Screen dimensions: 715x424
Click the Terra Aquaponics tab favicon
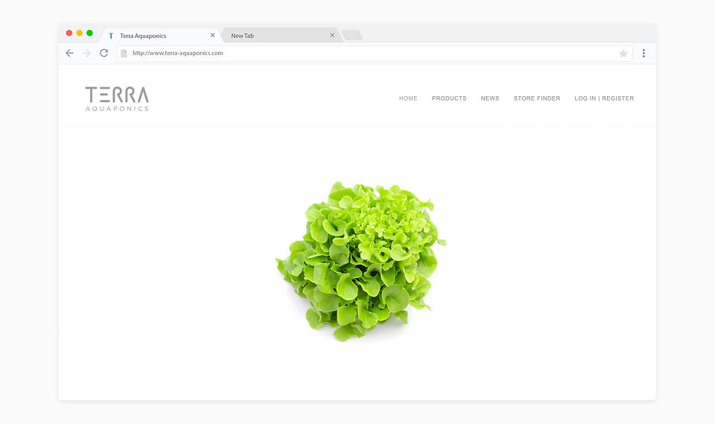(x=111, y=36)
